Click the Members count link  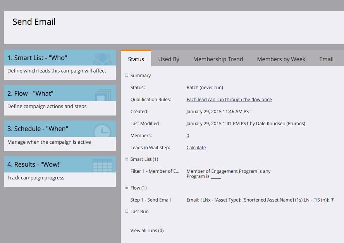point(188,136)
